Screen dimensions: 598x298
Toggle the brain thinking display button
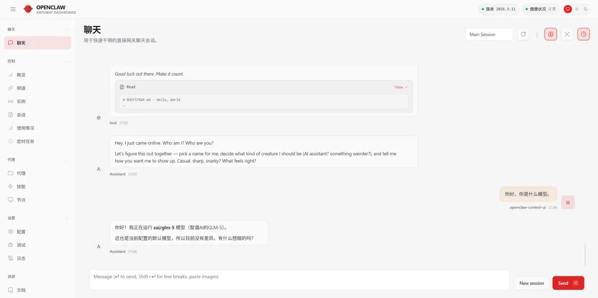(550, 34)
